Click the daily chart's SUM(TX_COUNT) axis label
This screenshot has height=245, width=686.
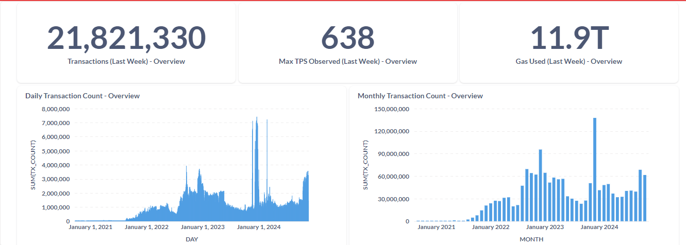click(34, 165)
